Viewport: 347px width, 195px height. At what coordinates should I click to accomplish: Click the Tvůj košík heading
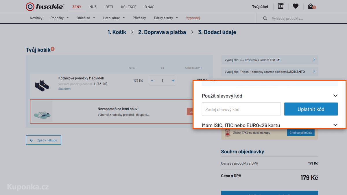38,50
